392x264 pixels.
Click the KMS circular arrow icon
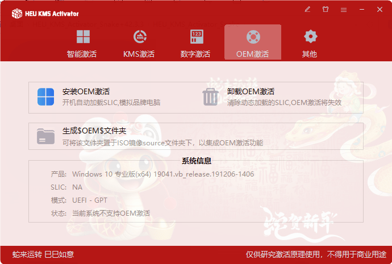[x=139, y=37]
